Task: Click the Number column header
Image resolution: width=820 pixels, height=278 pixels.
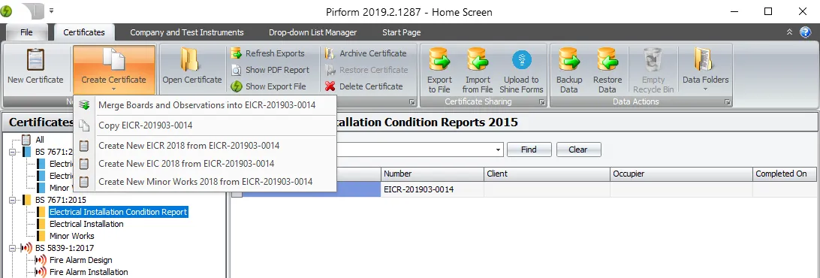Action: click(433, 174)
